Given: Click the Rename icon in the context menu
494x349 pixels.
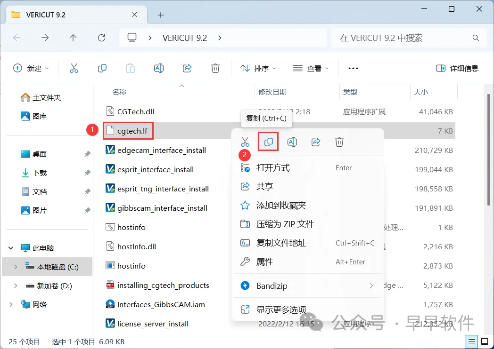Looking at the screenshot, I should pyautogui.click(x=292, y=142).
